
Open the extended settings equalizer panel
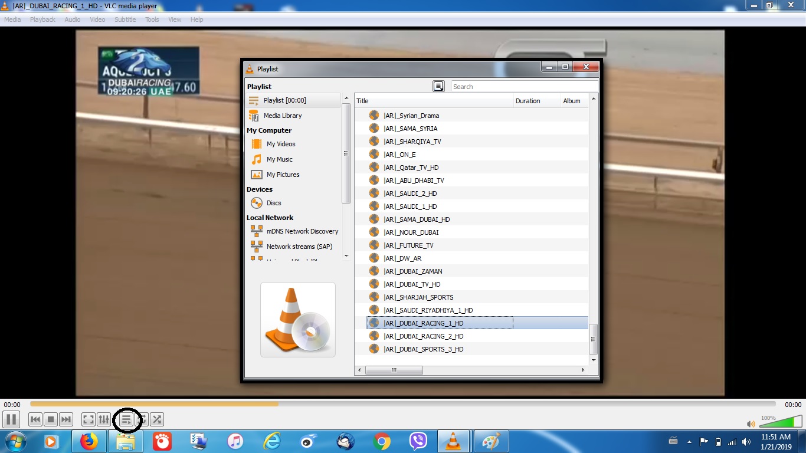click(x=103, y=419)
